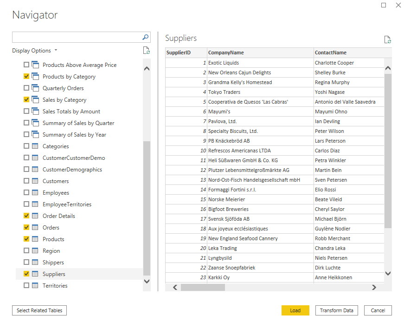The image size is (404, 322).
Task: Click the 'Bigfoot Breweries' company cell
Action: point(261,209)
